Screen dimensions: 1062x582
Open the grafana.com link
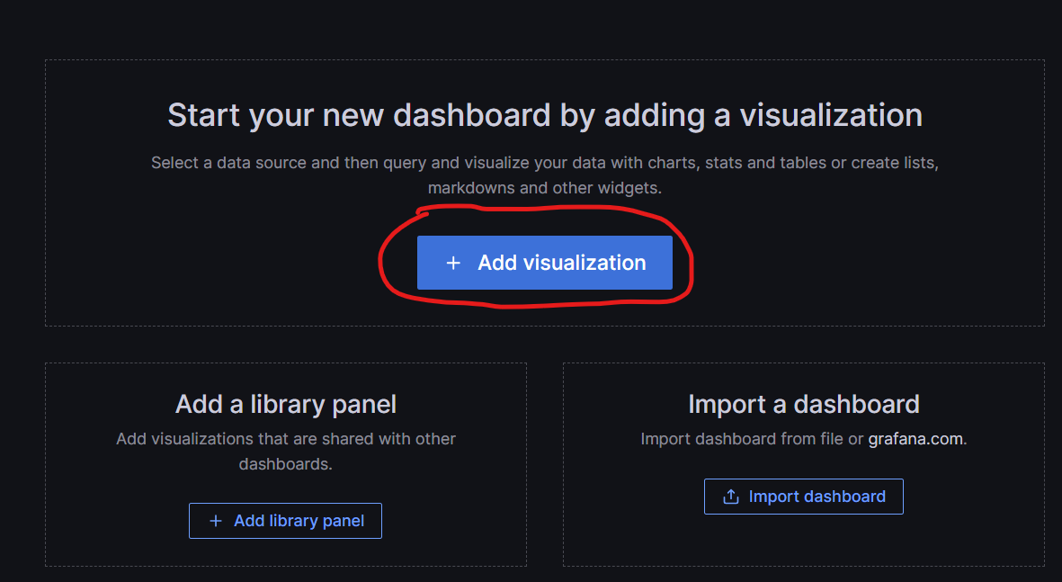(x=915, y=438)
